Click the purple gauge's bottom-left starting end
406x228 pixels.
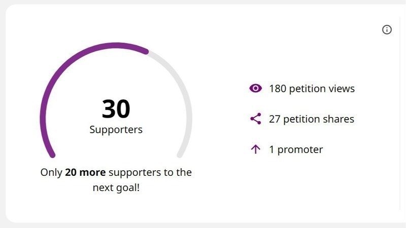(52, 154)
